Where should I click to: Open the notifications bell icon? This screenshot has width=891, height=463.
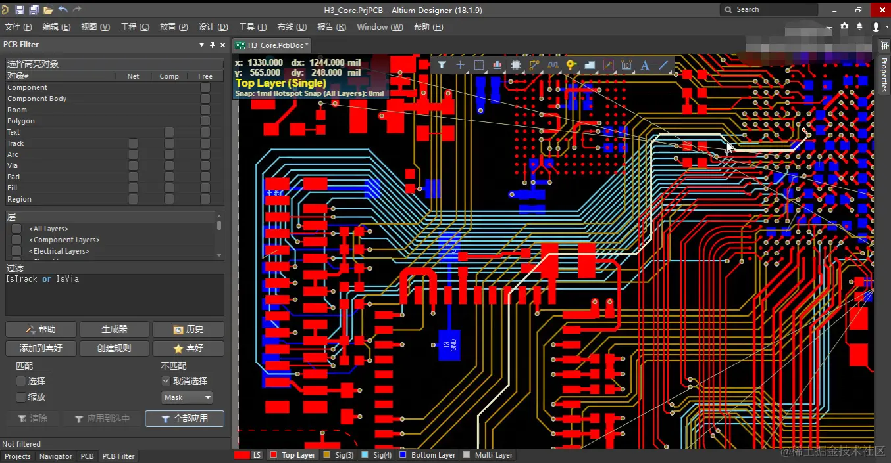point(859,27)
